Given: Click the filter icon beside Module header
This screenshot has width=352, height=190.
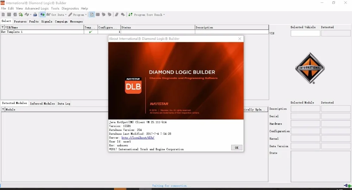Looking at the screenshot, I should pos(3,109).
